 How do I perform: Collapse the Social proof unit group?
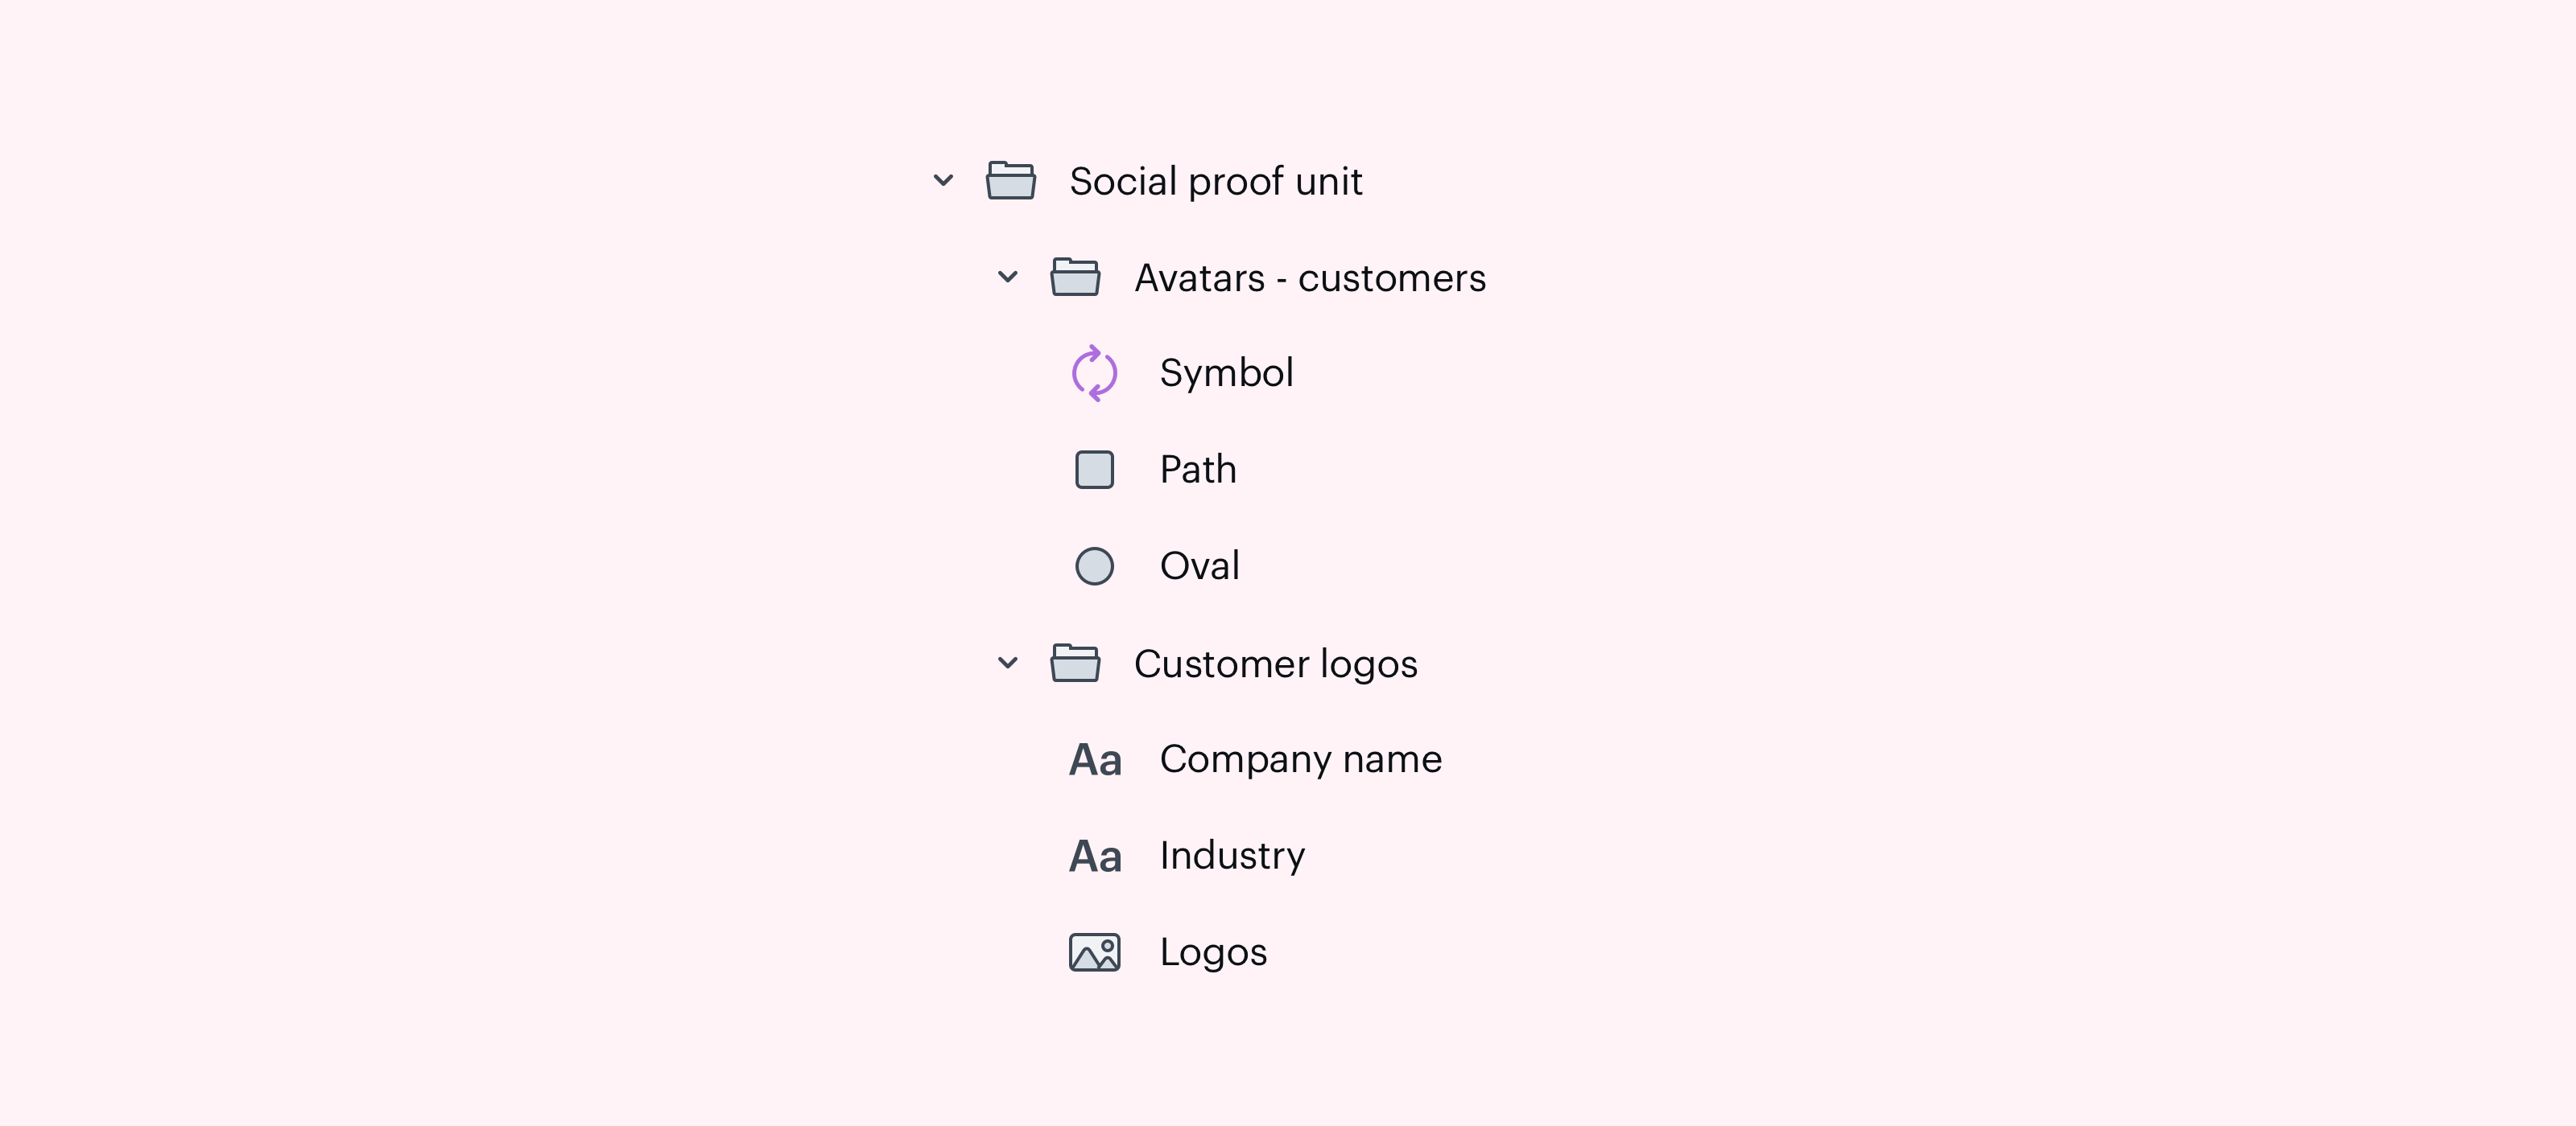coord(943,181)
